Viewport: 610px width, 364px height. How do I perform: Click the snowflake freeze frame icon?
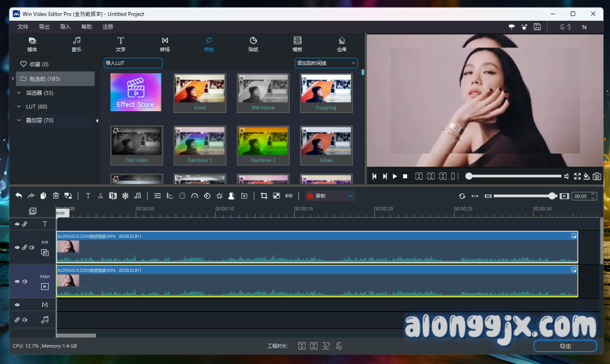(125, 196)
